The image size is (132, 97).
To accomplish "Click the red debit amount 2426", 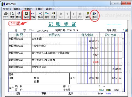I will click(96, 62).
